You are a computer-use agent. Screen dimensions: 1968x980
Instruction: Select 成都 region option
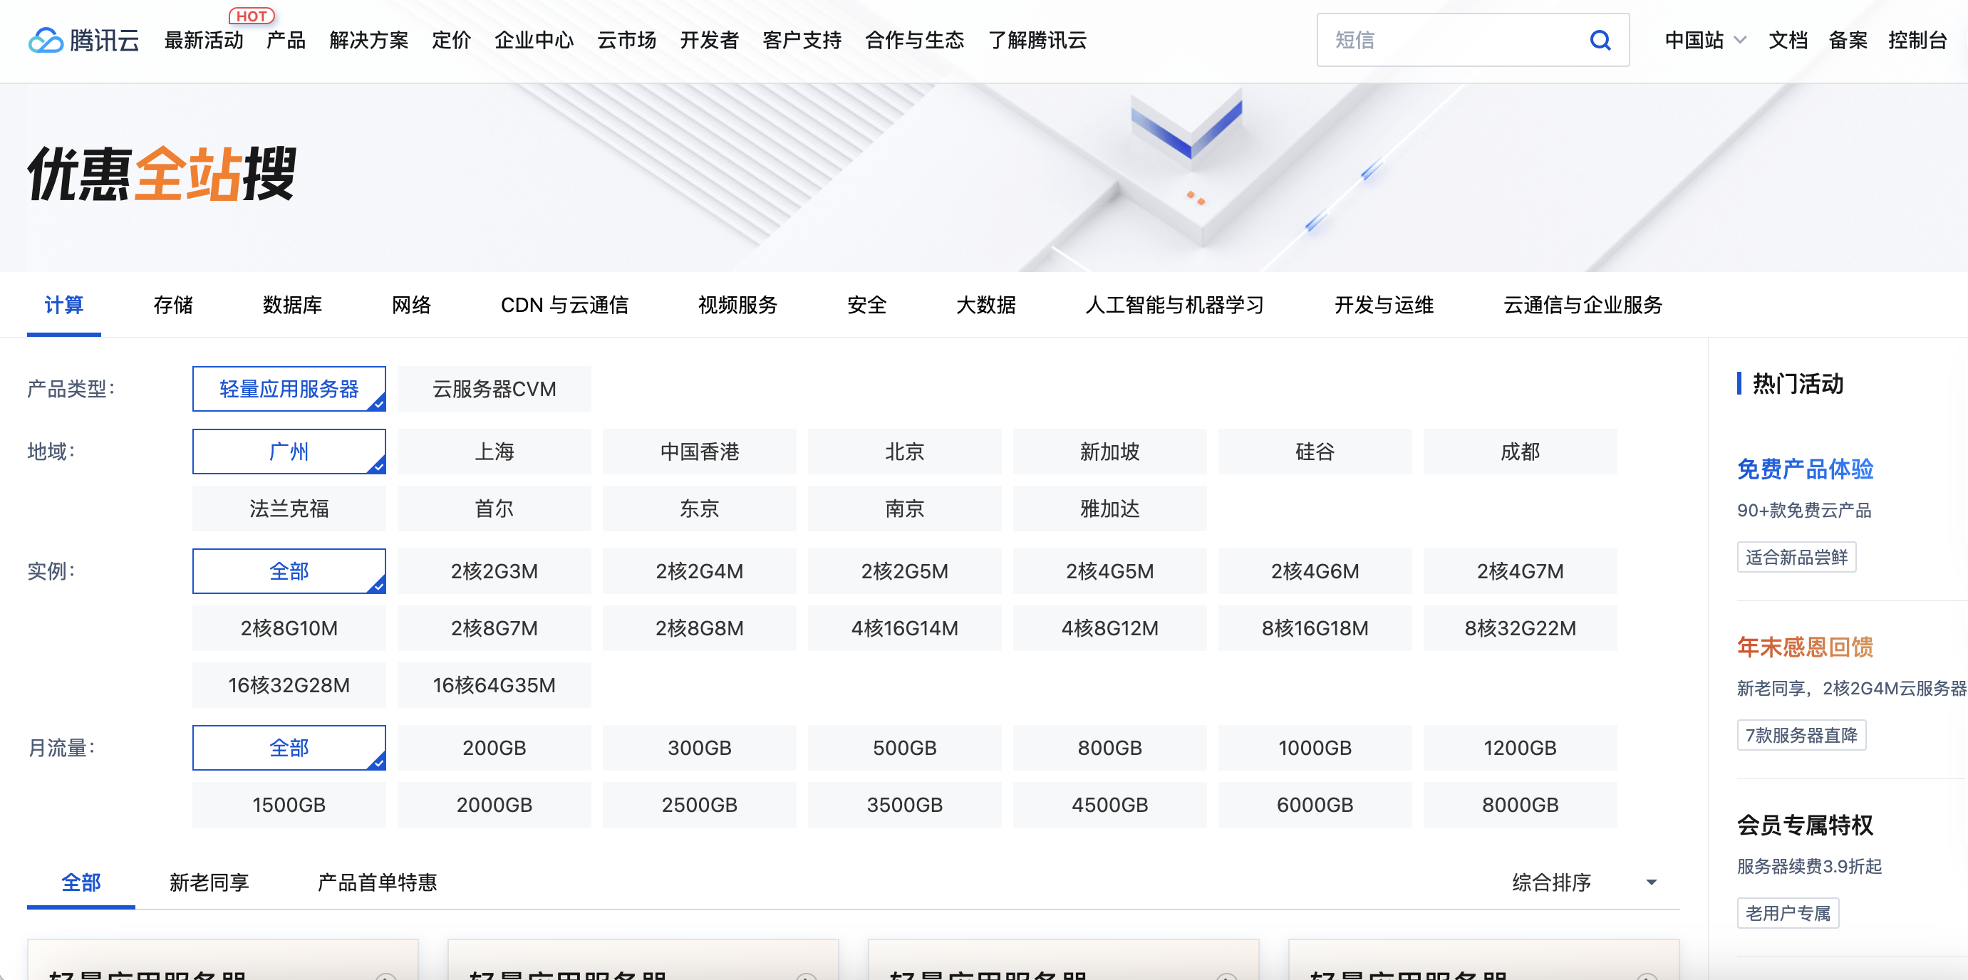coord(1521,452)
